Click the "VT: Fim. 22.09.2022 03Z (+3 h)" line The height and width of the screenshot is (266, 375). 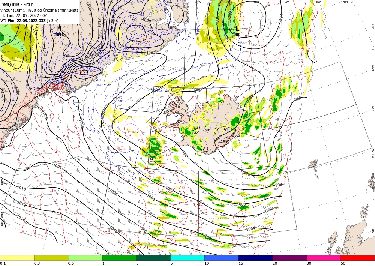tap(29, 21)
